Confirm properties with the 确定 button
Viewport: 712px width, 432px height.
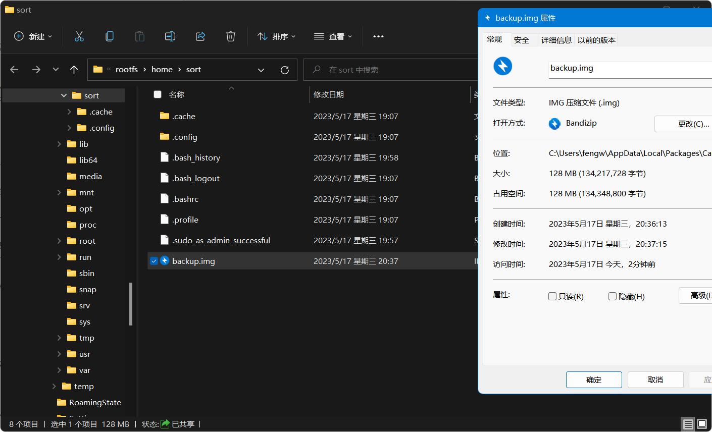coord(594,380)
